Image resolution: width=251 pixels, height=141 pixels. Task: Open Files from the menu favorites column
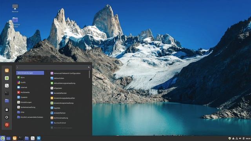(x=7, y=101)
